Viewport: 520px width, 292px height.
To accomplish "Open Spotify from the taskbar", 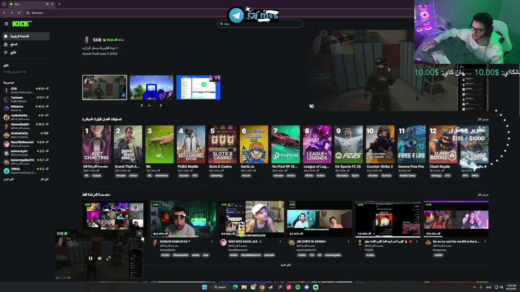I will (298, 287).
